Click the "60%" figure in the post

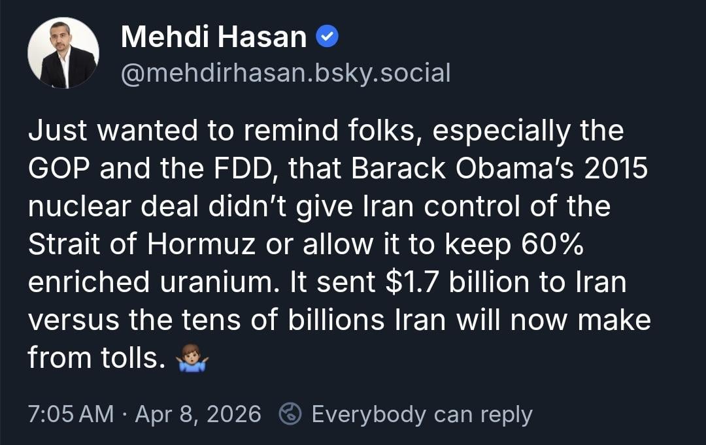(551, 244)
